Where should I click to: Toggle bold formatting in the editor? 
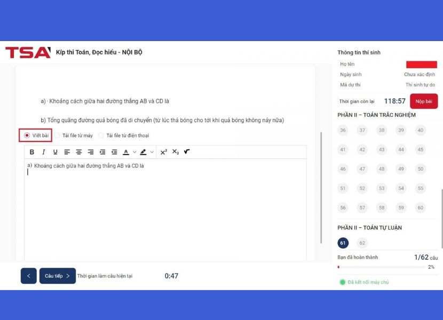click(x=32, y=152)
